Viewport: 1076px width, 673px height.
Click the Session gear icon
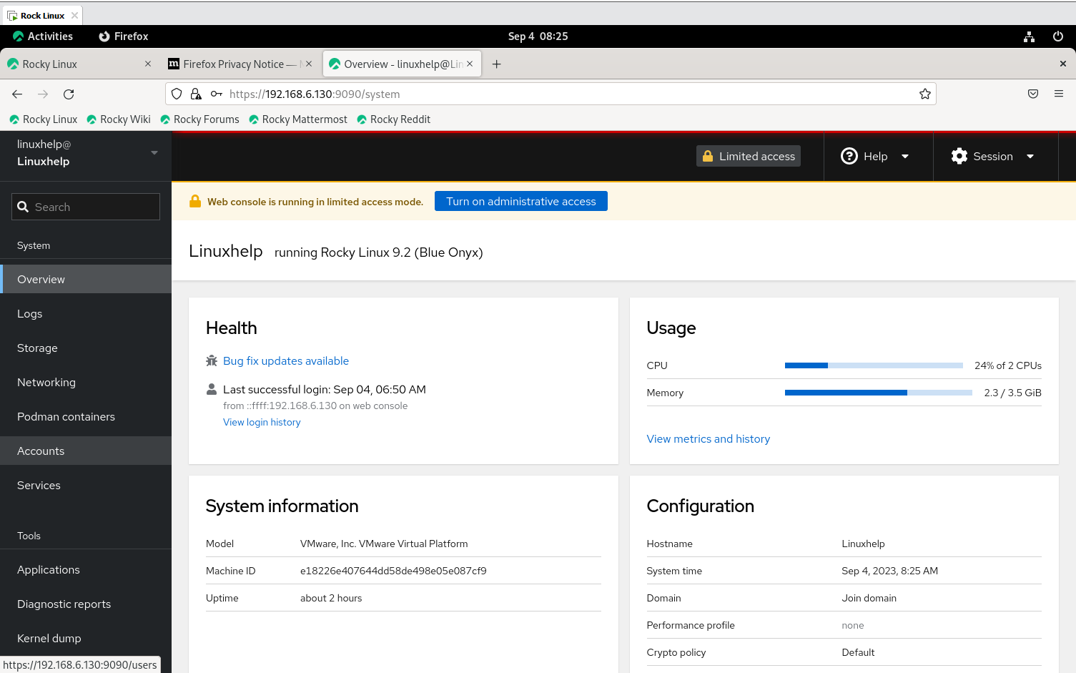tap(959, 156)
